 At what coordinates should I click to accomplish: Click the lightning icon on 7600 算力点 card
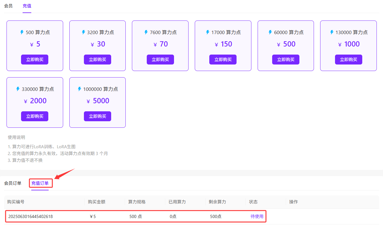point(146,32)
